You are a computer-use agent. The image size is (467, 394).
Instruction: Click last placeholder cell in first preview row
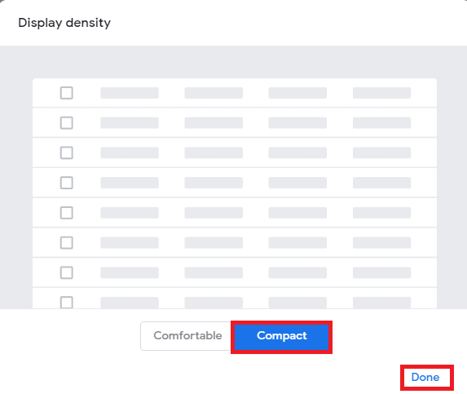coord(381,93)
